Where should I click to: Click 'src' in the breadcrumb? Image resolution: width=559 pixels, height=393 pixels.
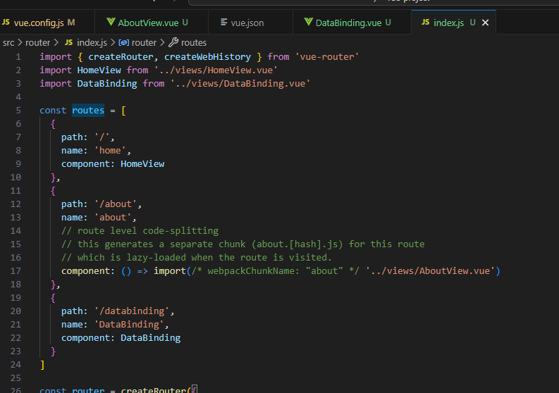point(8,43)
